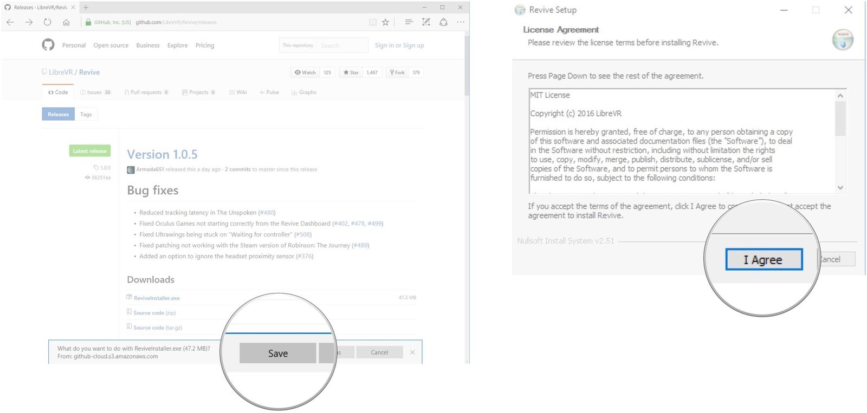The width and height of the screenshot is (867, 413).
Task: Download Source code (zip)
Action: (154, 313)
